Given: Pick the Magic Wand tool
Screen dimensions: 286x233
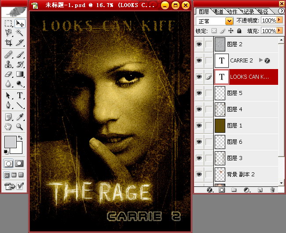Looking at the screenshot, I should point(20,33).
